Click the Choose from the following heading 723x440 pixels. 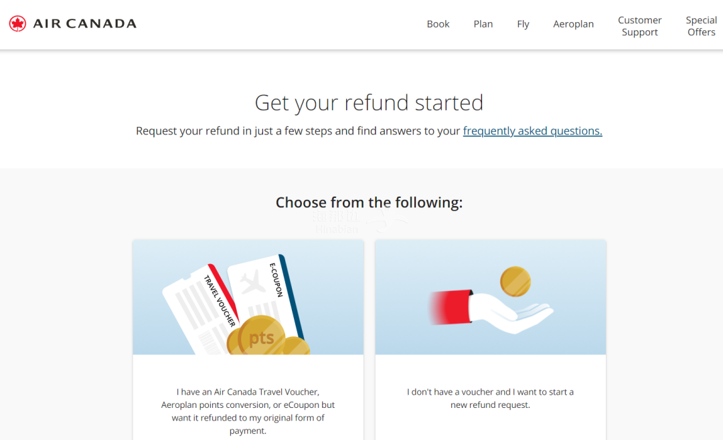(369, 202)
